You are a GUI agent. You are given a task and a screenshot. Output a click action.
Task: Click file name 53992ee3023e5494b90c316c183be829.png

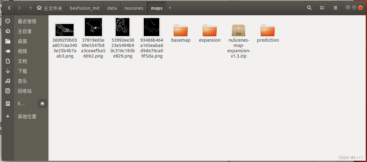click(x=123, y=48)
